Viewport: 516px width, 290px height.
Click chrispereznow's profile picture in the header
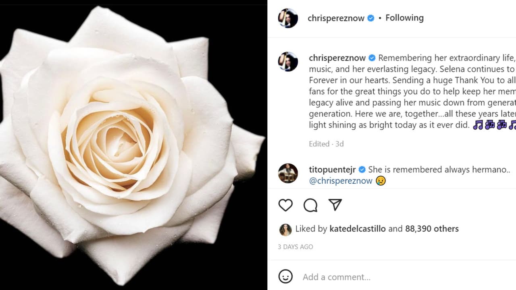[288, 18]
